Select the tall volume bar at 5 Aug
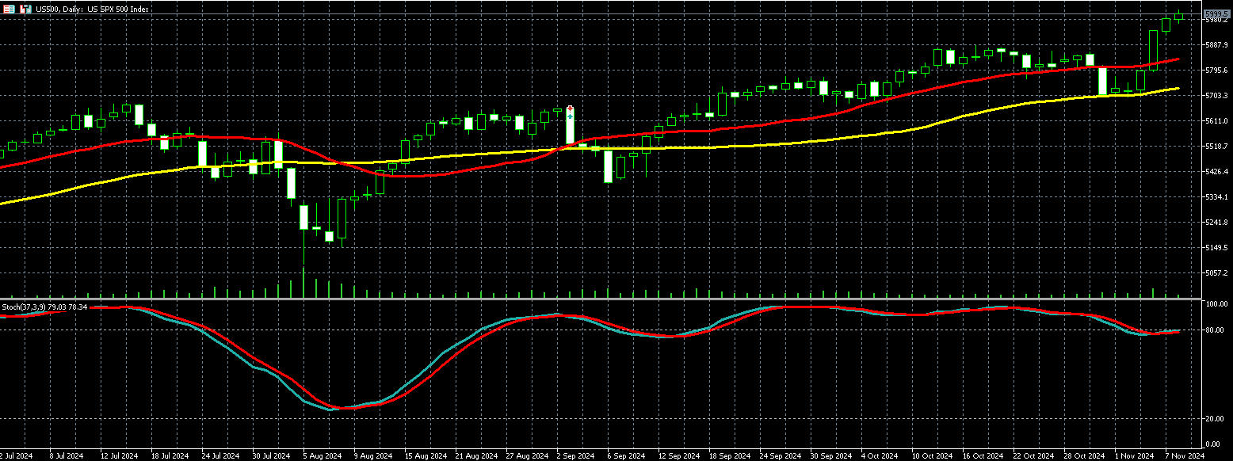 pos(303,283)
